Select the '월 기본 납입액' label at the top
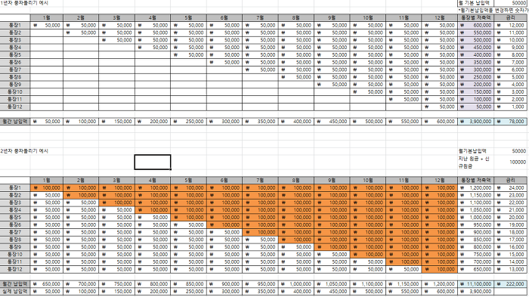Viewport: 529px width, 297px height. point(475,3)
